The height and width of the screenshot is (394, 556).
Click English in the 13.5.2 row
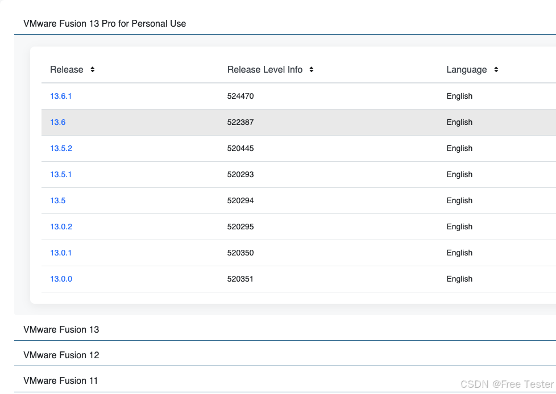[459, 149]
